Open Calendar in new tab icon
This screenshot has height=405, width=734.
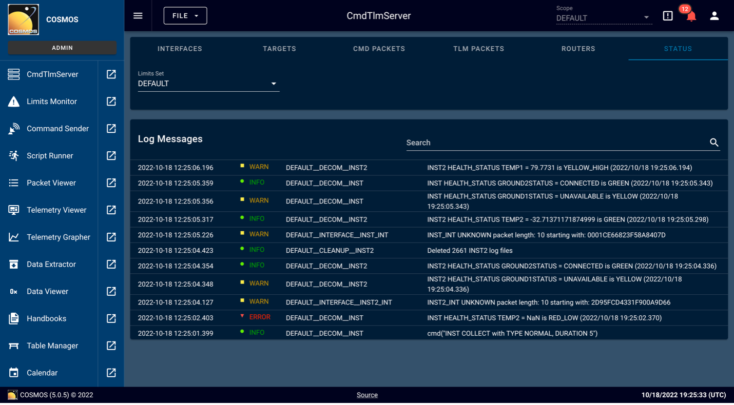(x=111, y=373)
